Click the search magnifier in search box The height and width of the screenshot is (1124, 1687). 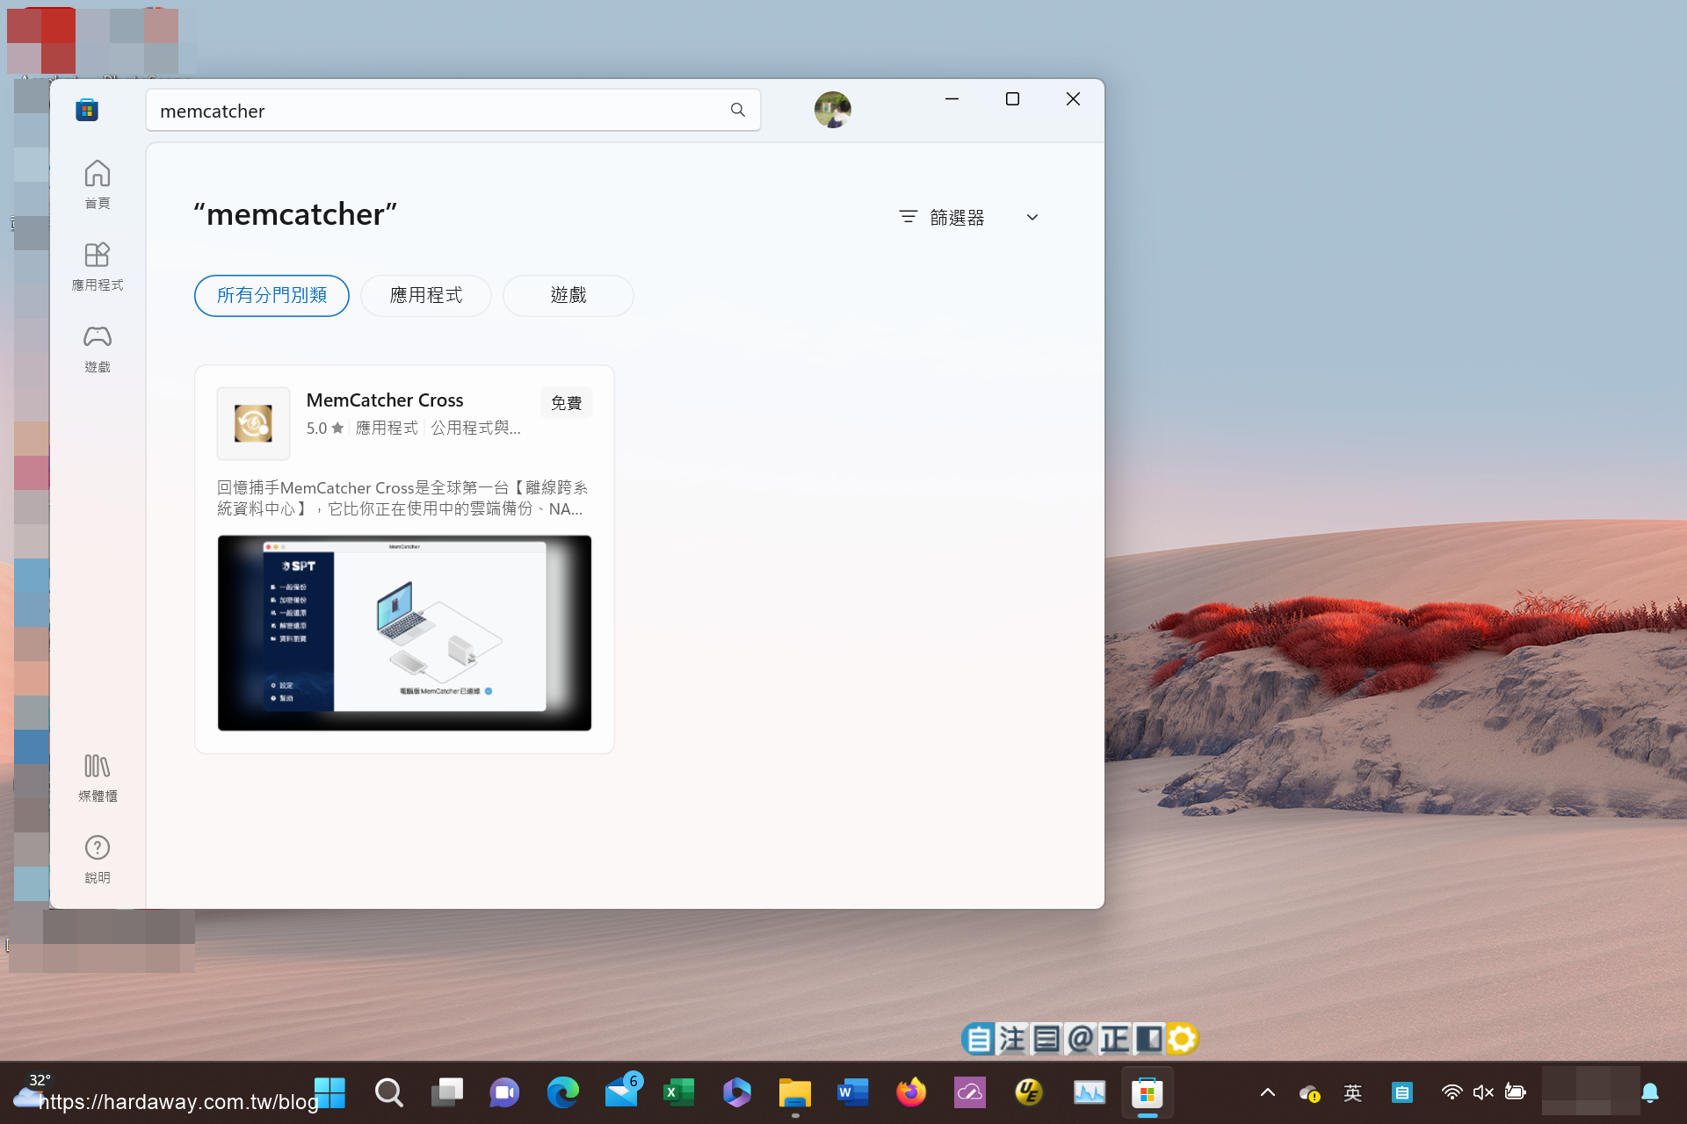click(737, 110)
